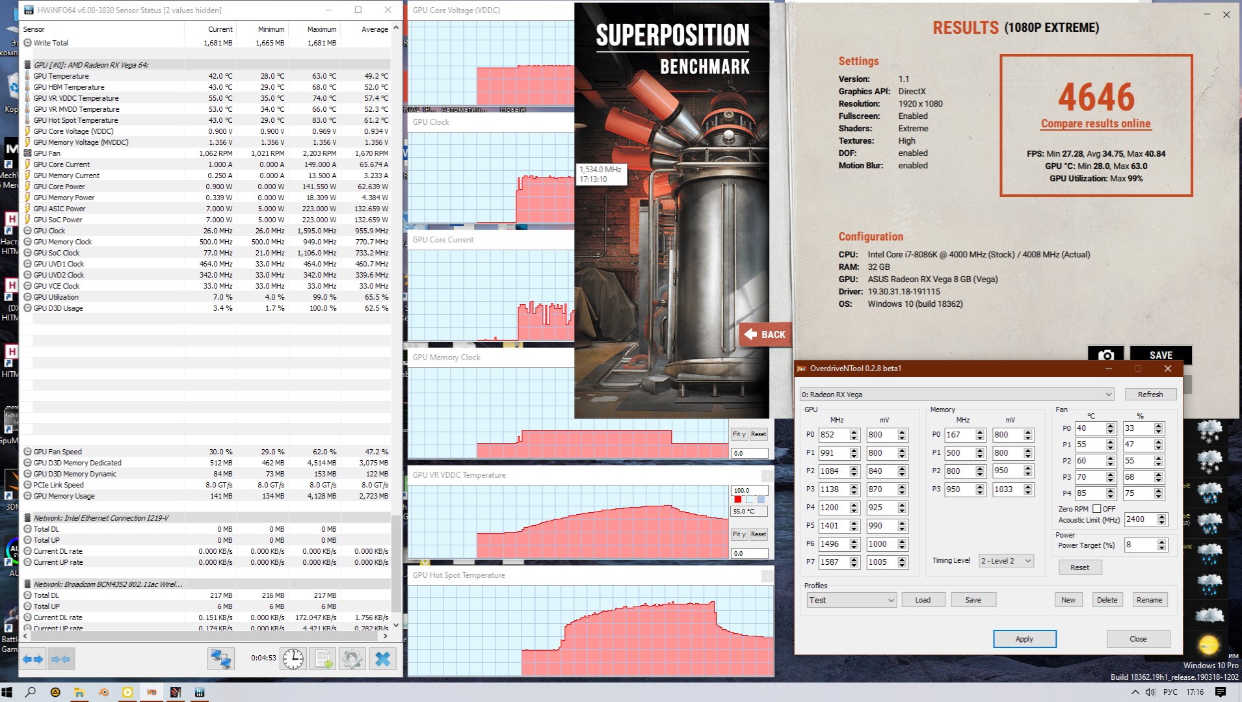Switch to OverdriveNTool taskbar icon
This screenshot has width=1242, height=702.
(152, 692)
